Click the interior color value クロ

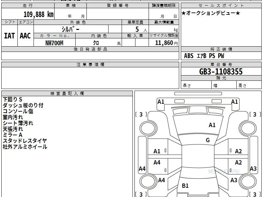pos(96,43)
